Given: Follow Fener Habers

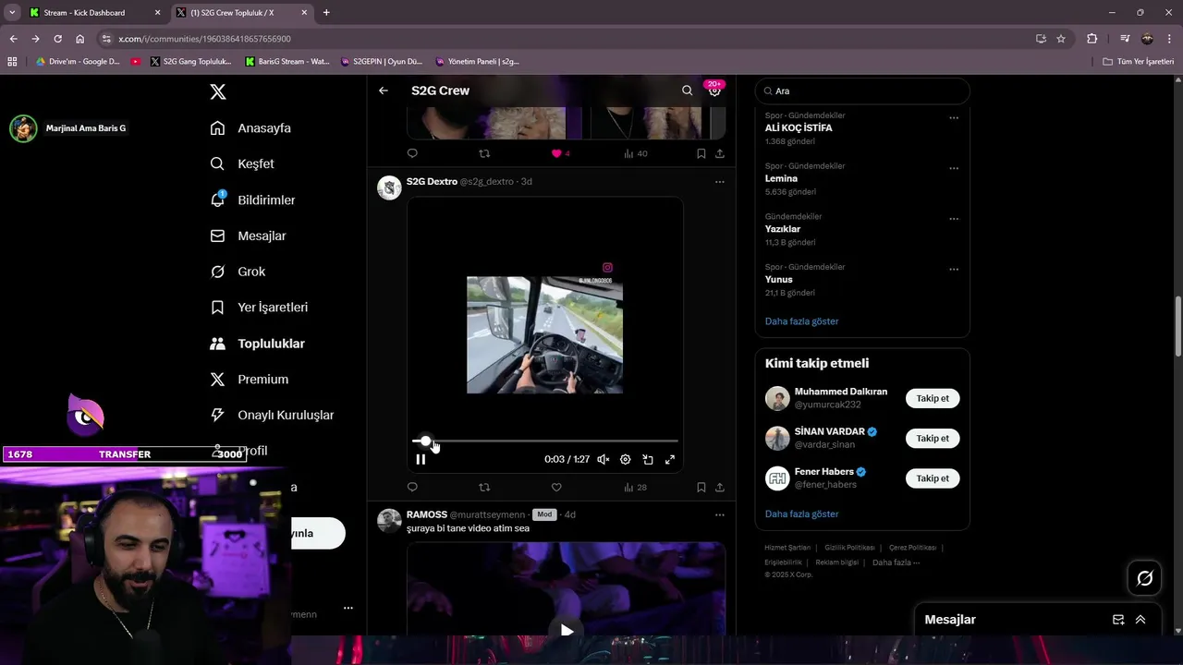Looking at the screenshot, I should (x=933, y=478).
